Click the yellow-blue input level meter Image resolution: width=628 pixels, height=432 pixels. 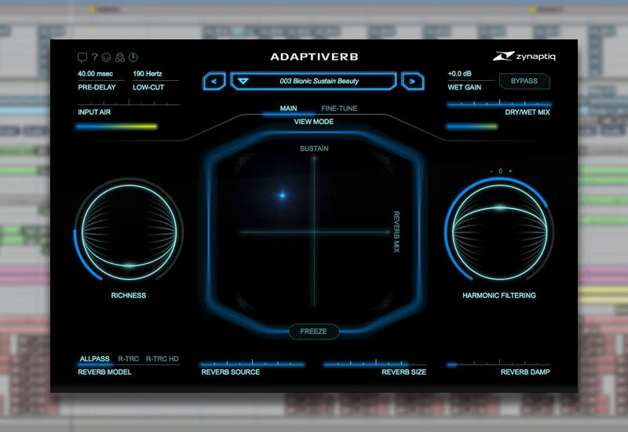tap(116, 126)
